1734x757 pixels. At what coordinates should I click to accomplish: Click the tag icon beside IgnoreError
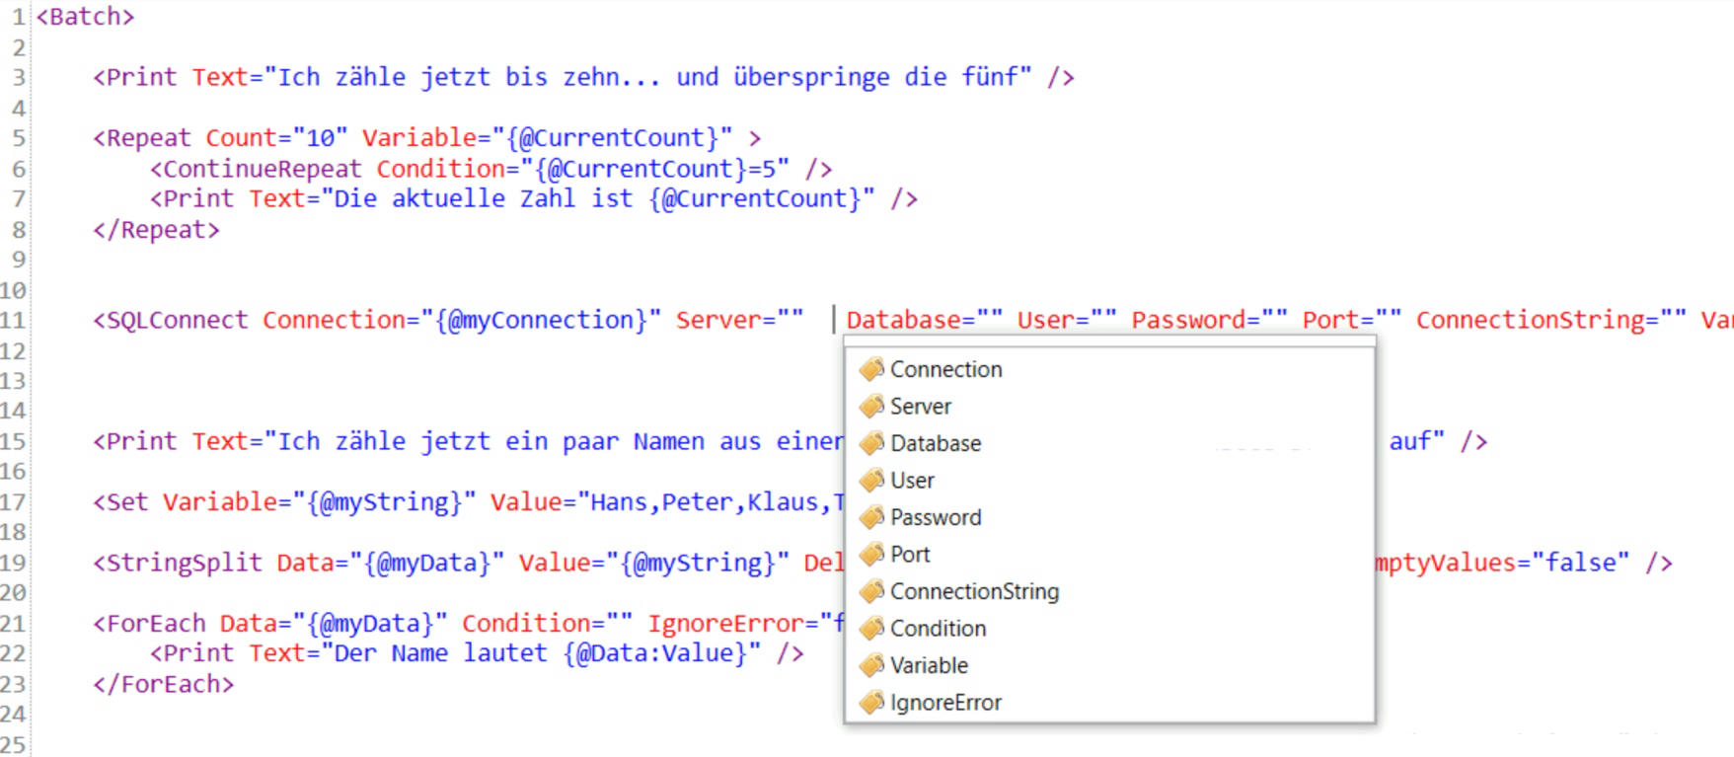click(x=871, y=703)
